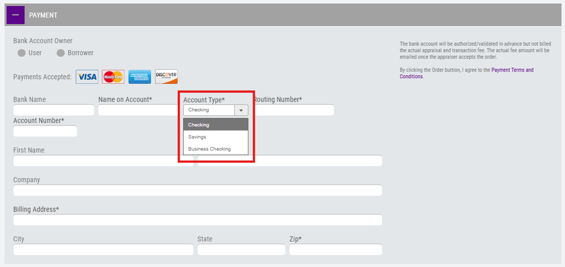This screenshot has height=267, width=565.
Task: Focus the State field
Action: pyautogui.click(x=241, y=249)
